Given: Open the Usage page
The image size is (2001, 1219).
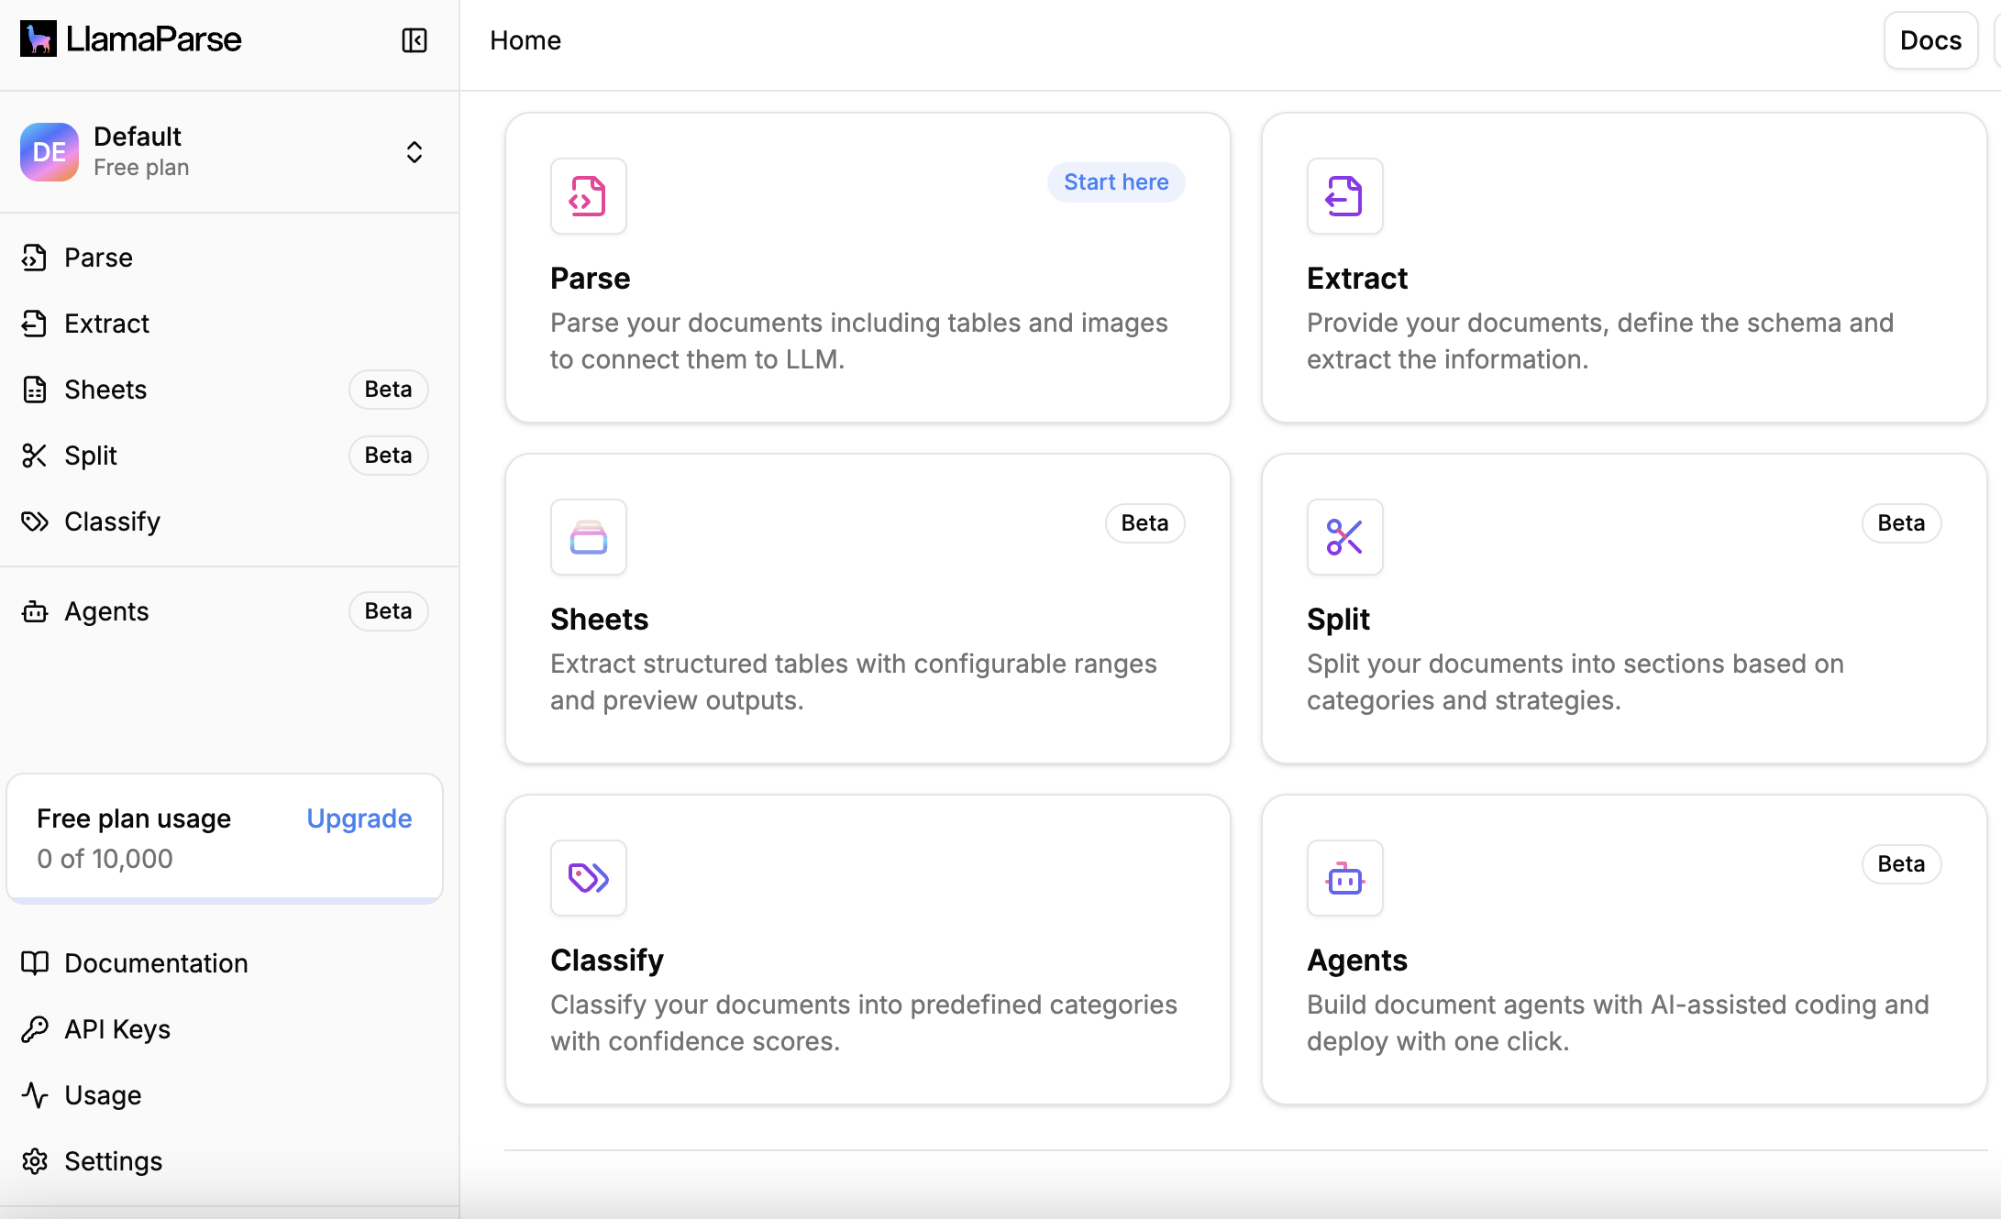Looking at the screenshot, I should [x=103, y=1095].
